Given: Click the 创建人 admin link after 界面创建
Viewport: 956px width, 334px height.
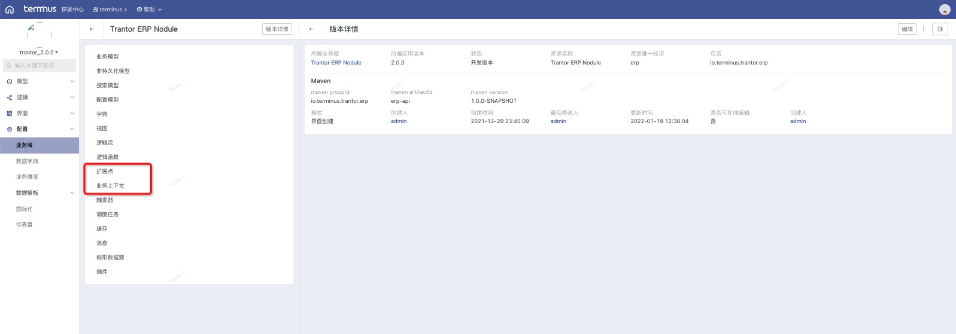Looking at the screenshot, I should [x=399, y=121].
